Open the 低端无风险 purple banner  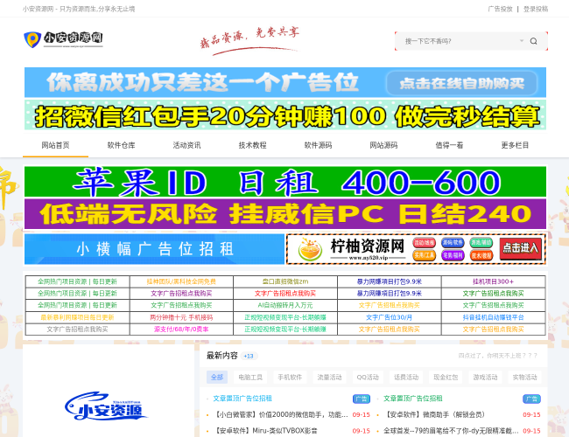(x=285, y=214)
